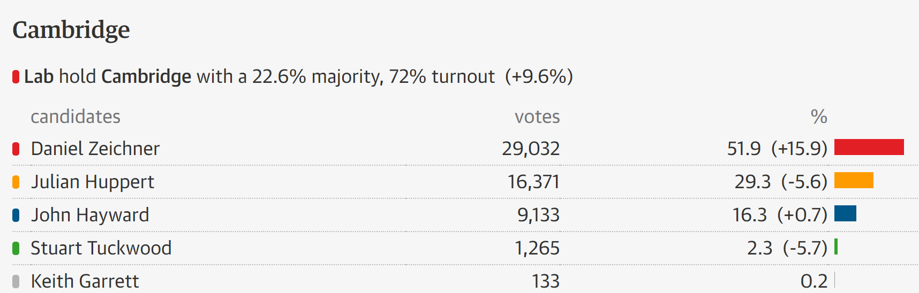Click the votes column header
Image resolution: width=919 pixels, height=293 pixels.
click(537, 117)
